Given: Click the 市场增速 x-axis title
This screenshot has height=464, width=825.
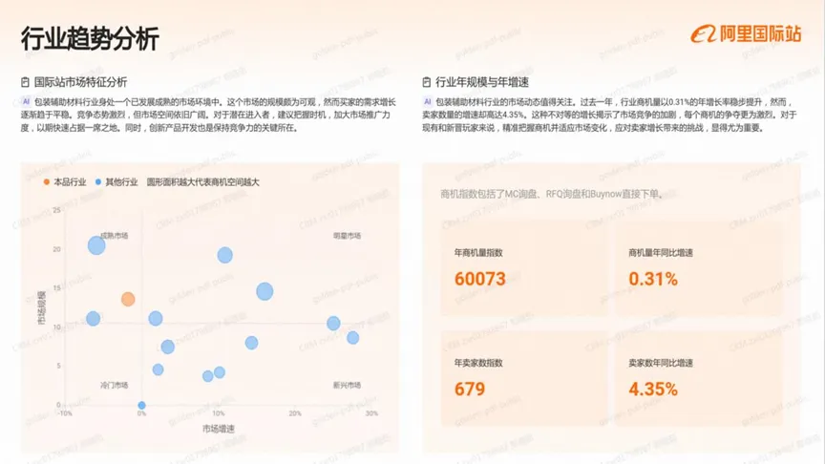Looking at the screenshot, I should click(219, 429).
